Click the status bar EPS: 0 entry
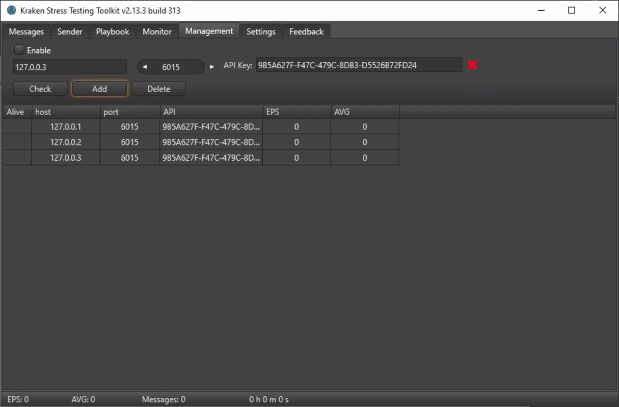The width and height of the screenshot is (619, 407). [x=18, y=399]
